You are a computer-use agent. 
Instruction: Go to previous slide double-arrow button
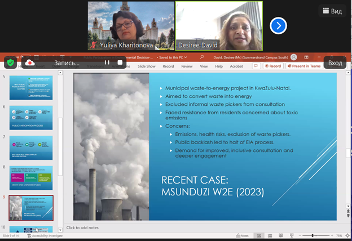pyautogui.click(x=348, y=211)
